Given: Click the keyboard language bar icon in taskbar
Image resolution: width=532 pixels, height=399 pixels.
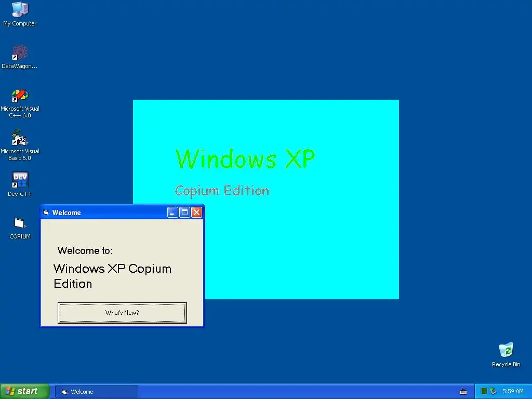Looking at the screenshot, I should (x=463, y=392).
